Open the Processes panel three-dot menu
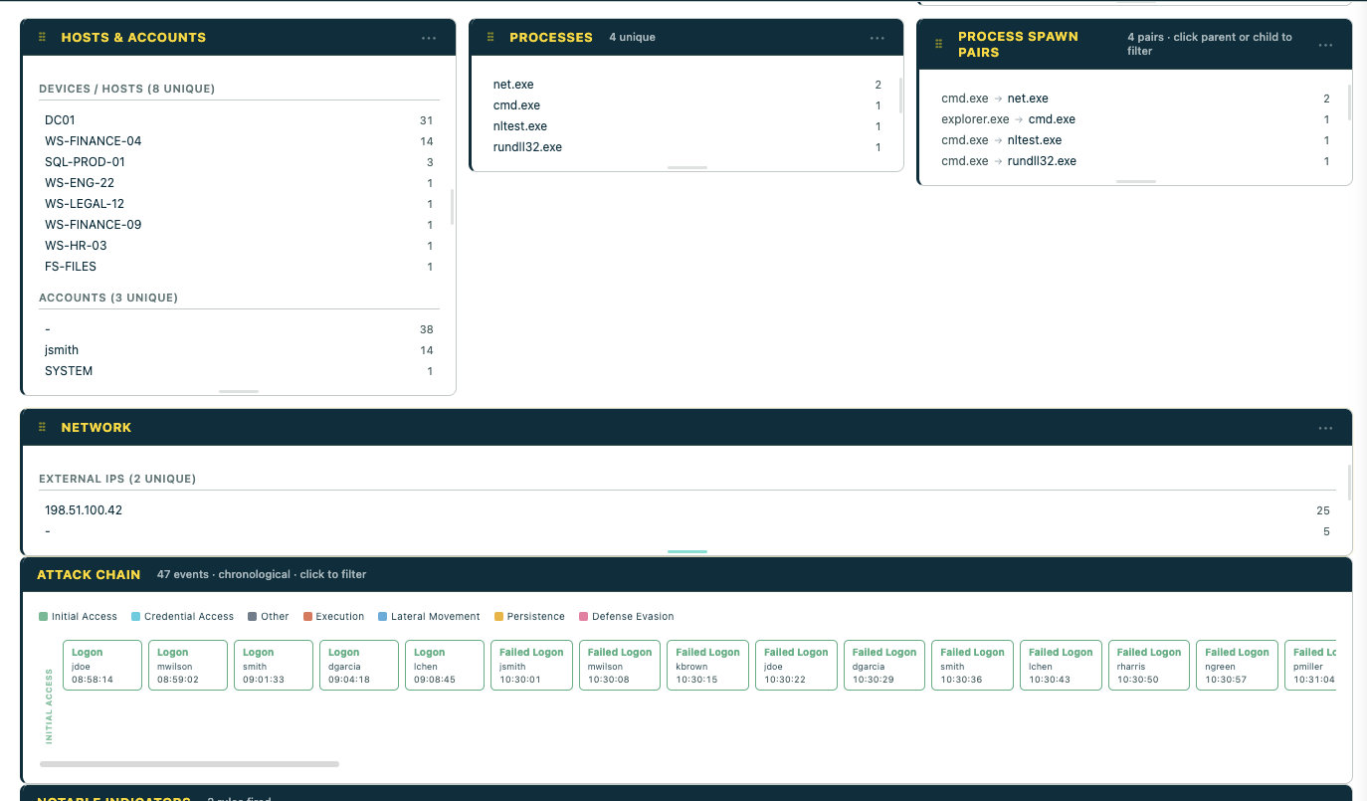Viewport: 1367px width, 801px height. click(x=878, y=38)
